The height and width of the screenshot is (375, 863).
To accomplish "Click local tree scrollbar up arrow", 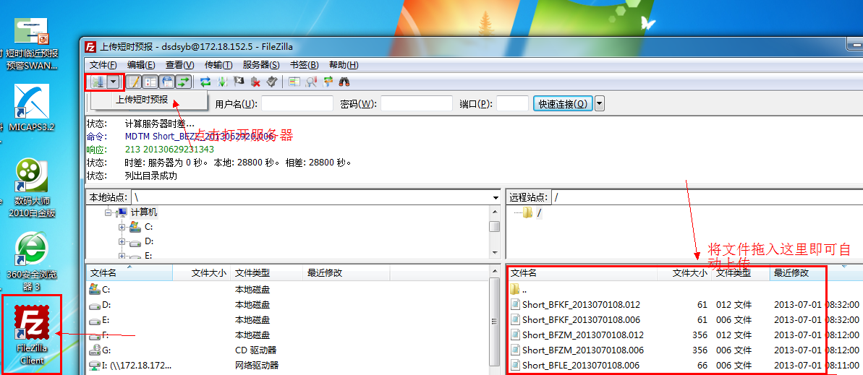I will coord(496,212).
